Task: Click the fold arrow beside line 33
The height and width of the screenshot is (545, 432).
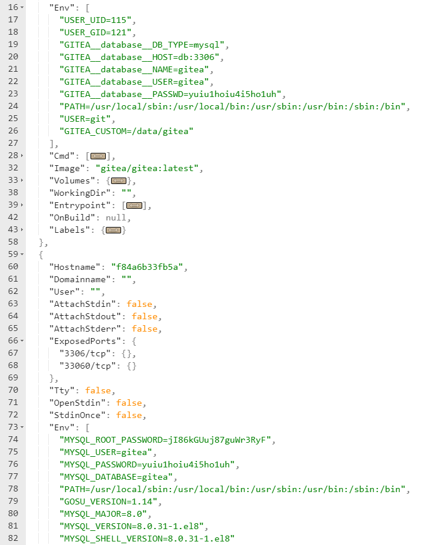Action: pyautogui.click(x=22, y=180)
